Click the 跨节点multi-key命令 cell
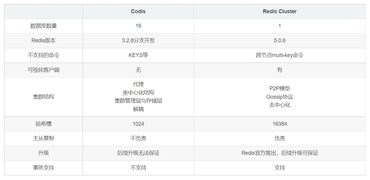370x180 pixels. click(280, 55)
